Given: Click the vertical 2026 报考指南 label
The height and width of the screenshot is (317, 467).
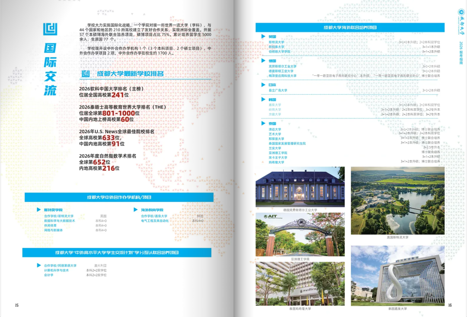Looking at the screenshot, I should 461,53.
